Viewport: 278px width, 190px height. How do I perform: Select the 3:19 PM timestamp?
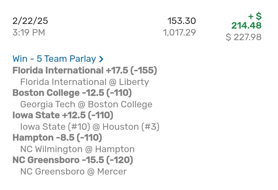pyautogui.click(x=29, y=32)
